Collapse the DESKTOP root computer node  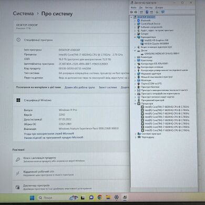click(x=131, y=17)
